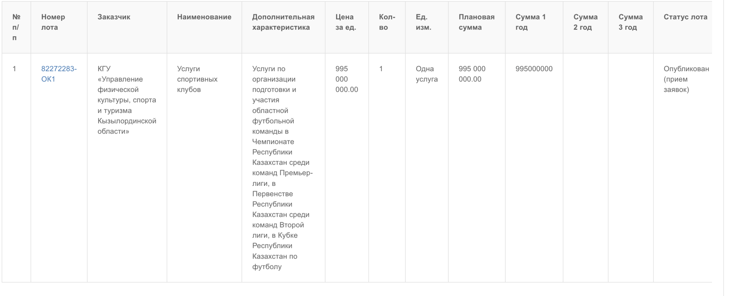Click the "Статус лота" column header

coord(685,17)
